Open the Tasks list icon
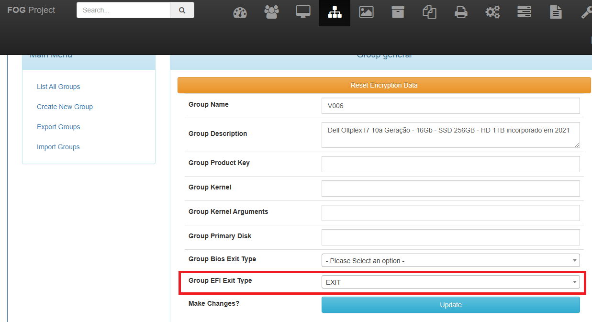 tap(524, 12)
